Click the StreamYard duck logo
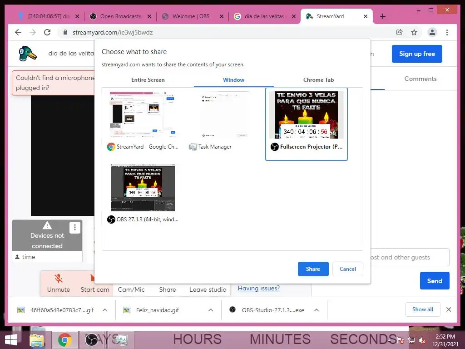Image resolution: width=465 pixels, height=349 pixels. point(28,54)
